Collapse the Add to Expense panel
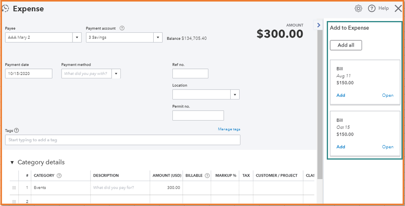The width and height of the screenshot is (405, 206). (318, 25)
